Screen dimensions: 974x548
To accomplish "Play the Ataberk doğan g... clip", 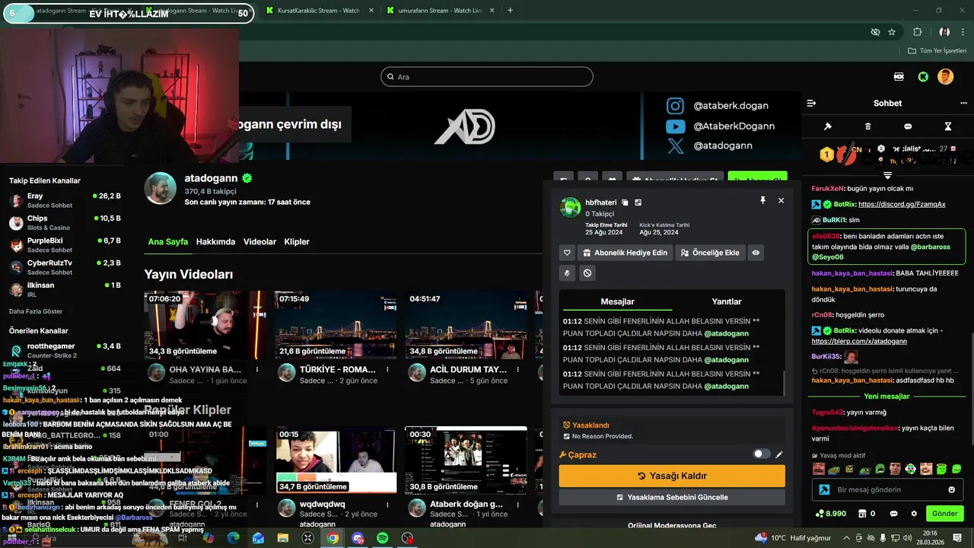I will click(x=466, y=460).
